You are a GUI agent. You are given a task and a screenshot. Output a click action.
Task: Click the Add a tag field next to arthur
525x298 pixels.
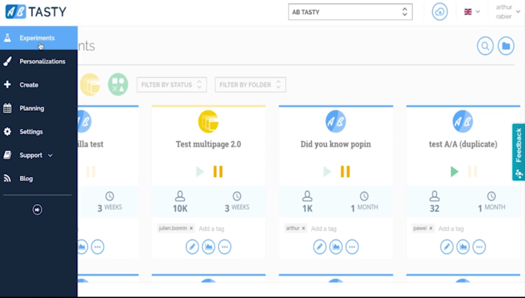[324, 229]
